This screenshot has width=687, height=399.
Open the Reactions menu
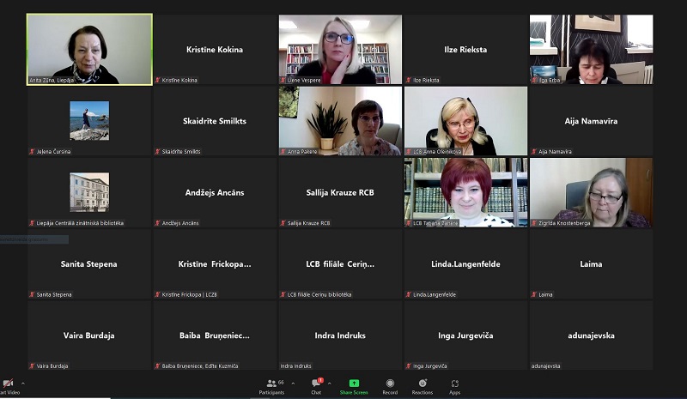point(423,387)
